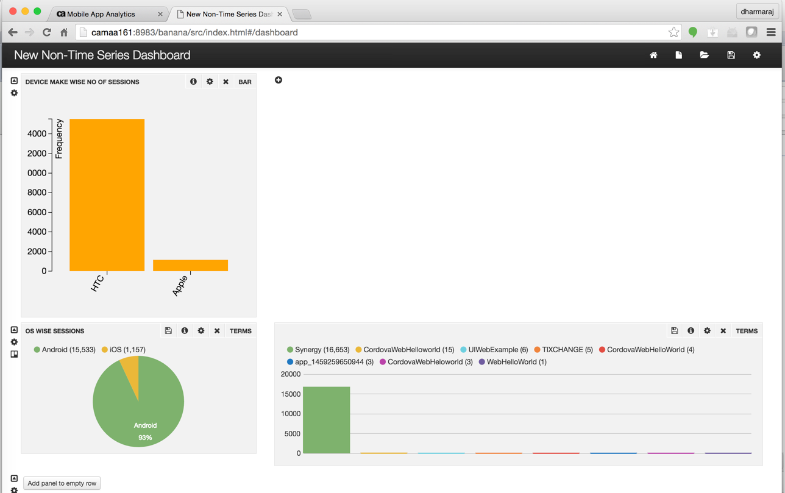The height and width of the screenshot is (493, 785).
Task: Toggle CordovaWebHelloWorld (4) legend item
Action: click(647, 350)
